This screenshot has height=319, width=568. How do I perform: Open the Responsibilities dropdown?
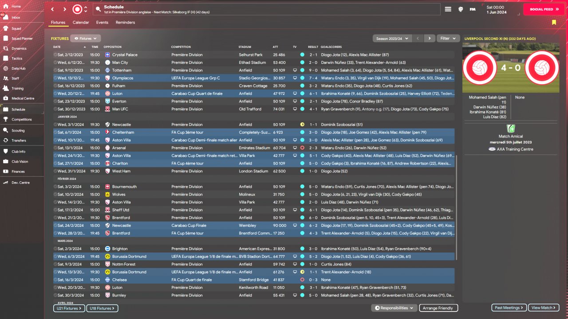(394, 308)
